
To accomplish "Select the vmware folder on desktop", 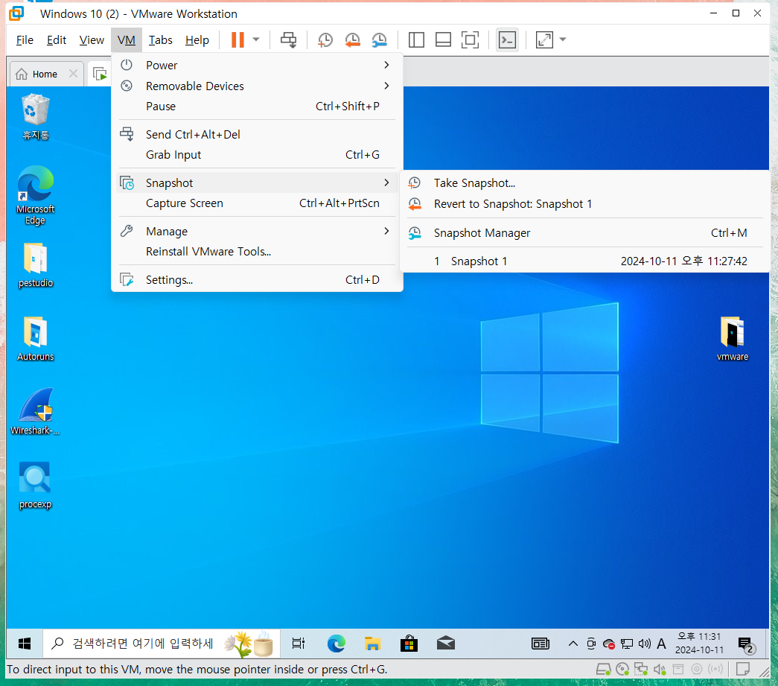I will pos(733,339).
